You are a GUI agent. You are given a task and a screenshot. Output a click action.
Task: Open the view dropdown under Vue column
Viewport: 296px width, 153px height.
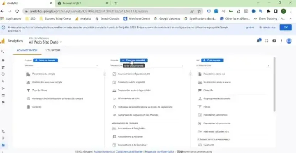point(232,66)
